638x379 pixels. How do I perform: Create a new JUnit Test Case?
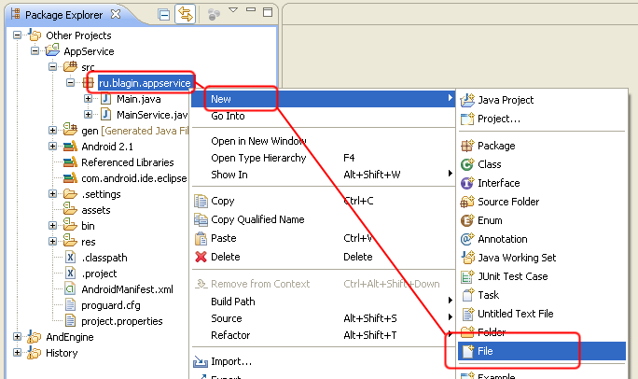542,276
